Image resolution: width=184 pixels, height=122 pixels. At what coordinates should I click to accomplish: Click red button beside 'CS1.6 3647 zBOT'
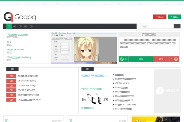point(11,81)
